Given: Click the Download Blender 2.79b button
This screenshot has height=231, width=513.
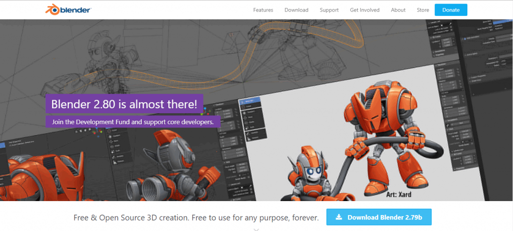Looking at the screenshot, I should point(379,217).
